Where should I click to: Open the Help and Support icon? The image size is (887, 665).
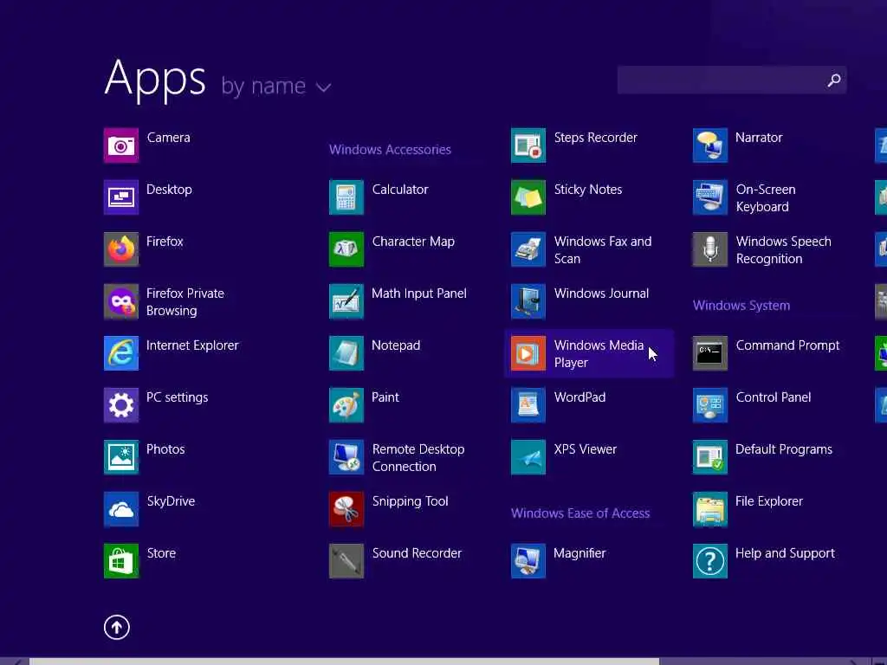(x=710, y=561)
